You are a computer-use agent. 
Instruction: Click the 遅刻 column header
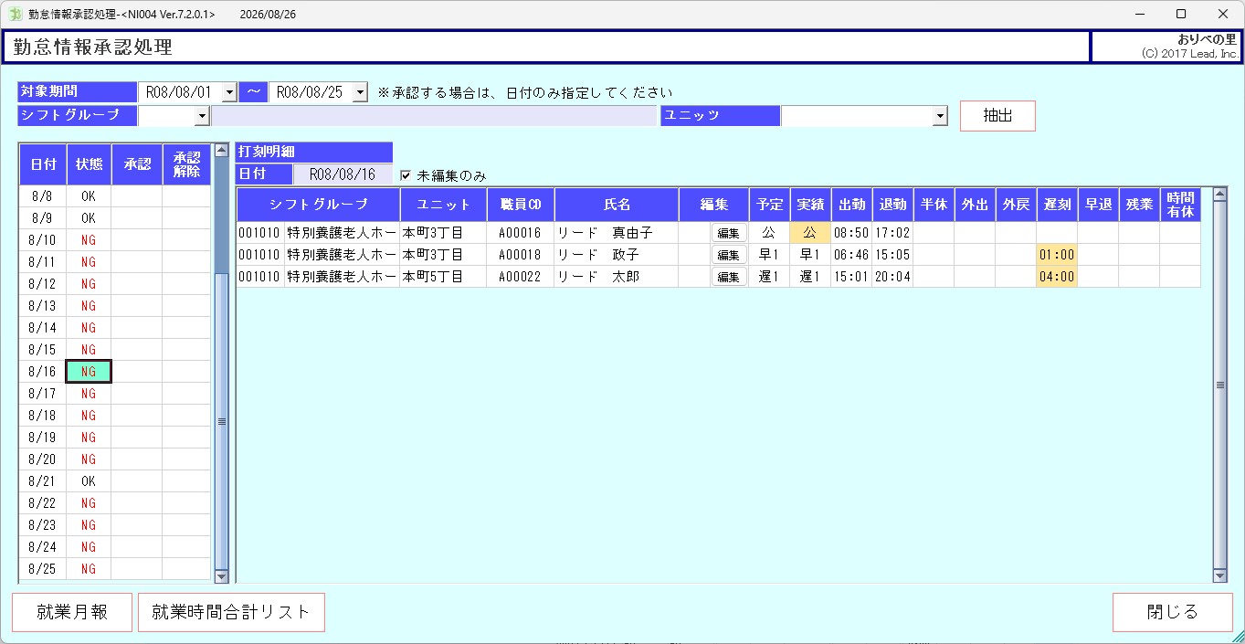coord(1057,205)
